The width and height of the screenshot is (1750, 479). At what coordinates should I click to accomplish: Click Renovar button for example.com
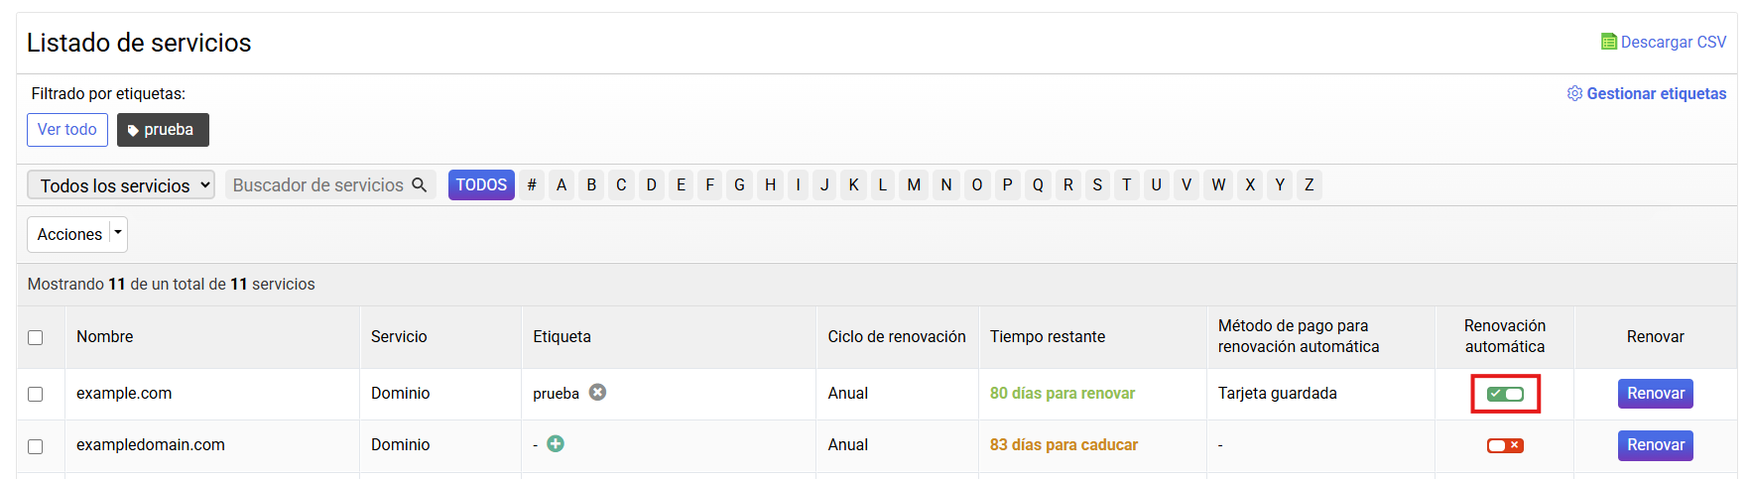tap(1655, 394)
